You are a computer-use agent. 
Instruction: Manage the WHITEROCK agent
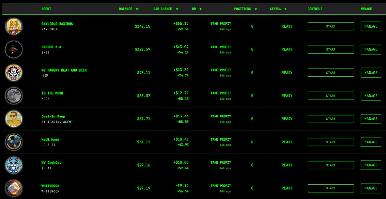tap(371, 188)
